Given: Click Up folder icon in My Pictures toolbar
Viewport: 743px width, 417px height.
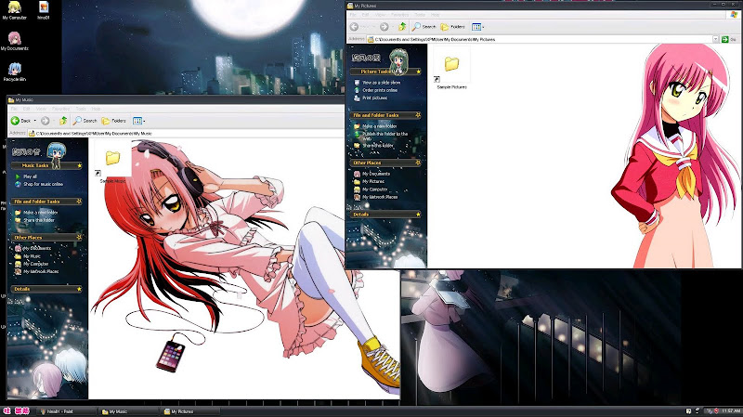Looking at the screenshot, I should [402, 27].
